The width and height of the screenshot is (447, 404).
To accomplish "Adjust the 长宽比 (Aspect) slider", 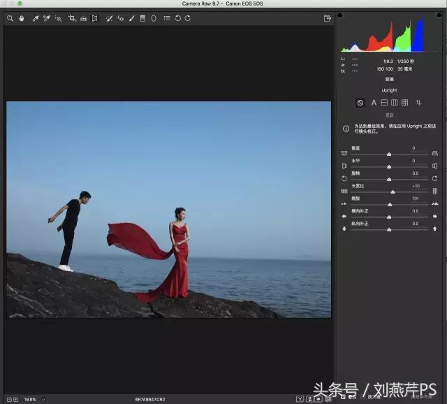I will [x=393, y=192].
